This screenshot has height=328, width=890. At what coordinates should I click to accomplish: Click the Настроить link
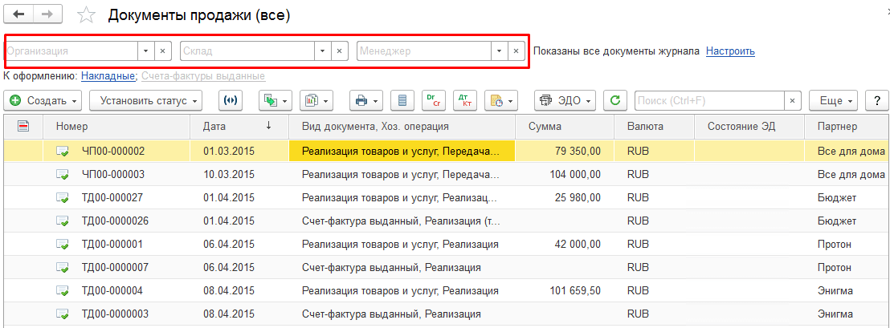pos(730,51)
